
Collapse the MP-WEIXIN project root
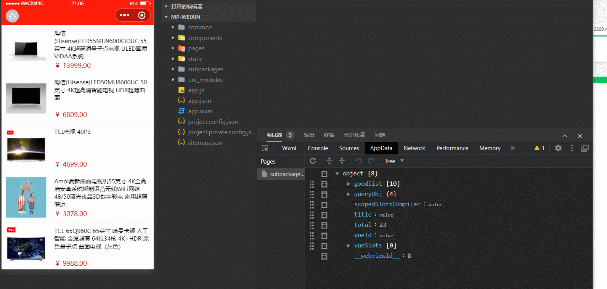point(166,17)
